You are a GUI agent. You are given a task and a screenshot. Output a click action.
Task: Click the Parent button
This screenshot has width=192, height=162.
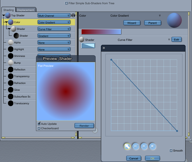(153, 23)
